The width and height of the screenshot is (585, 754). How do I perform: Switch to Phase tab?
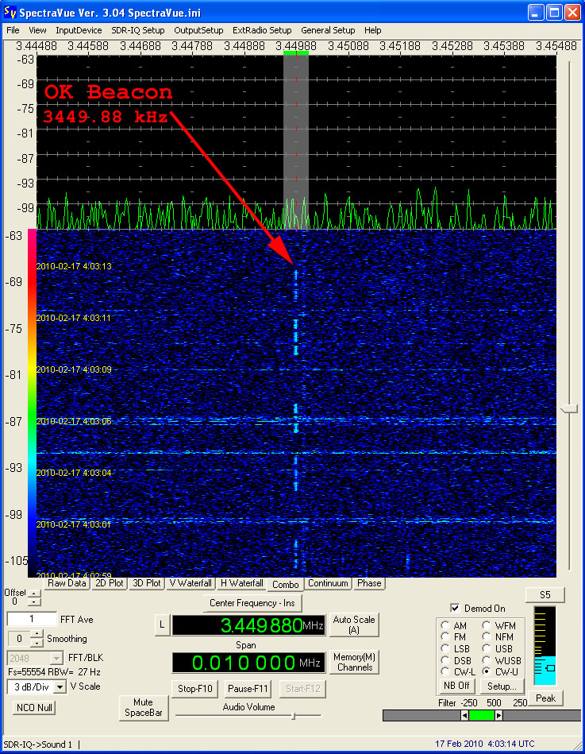[x=369, y=583]
